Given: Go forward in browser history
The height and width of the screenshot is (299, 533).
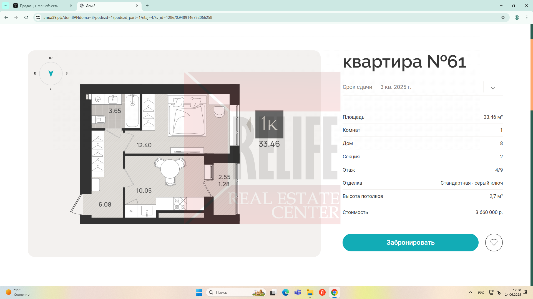Looking at the screenshot, I should coord(16,17).
